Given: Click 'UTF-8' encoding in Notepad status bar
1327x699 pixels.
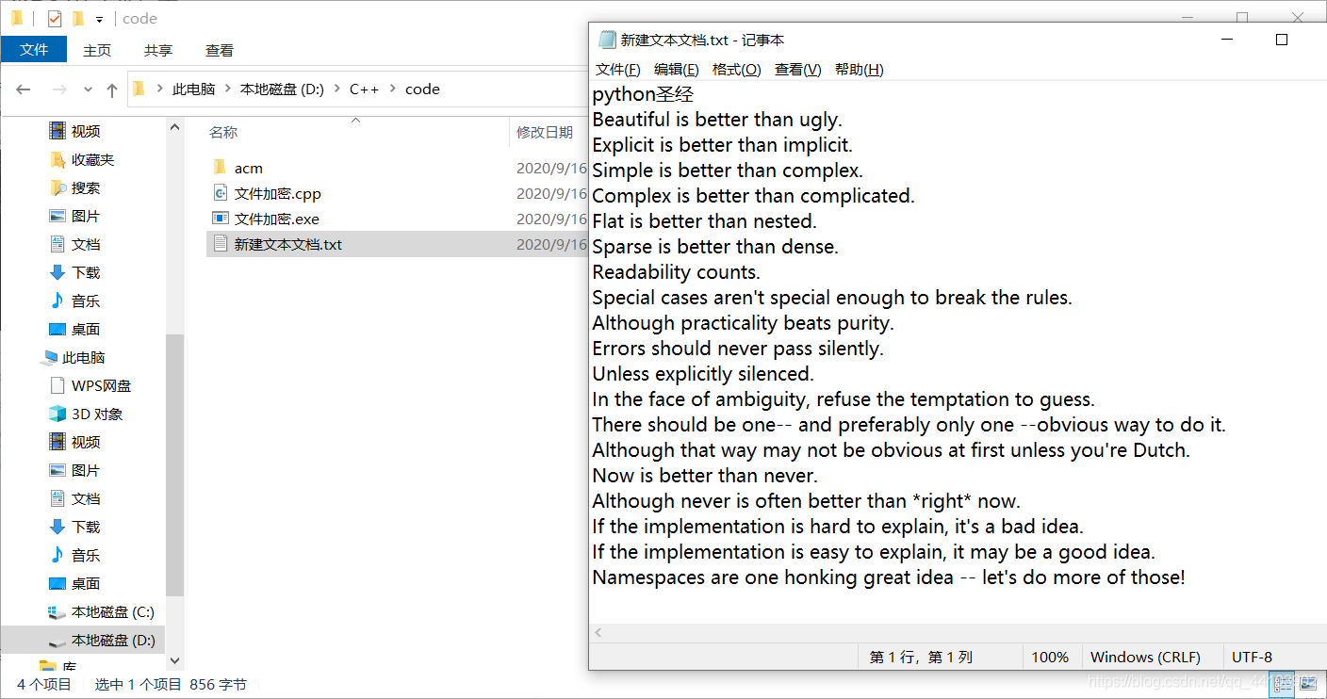Looking at the screenshot, I should (x=1252, y=657).
